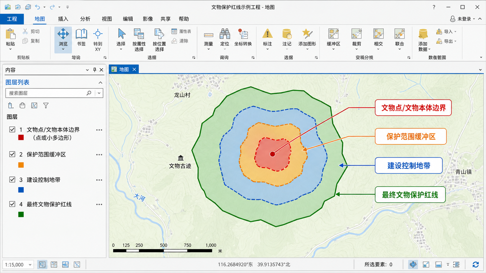Switch to the 视图 ribbon tab

point(107,19)
